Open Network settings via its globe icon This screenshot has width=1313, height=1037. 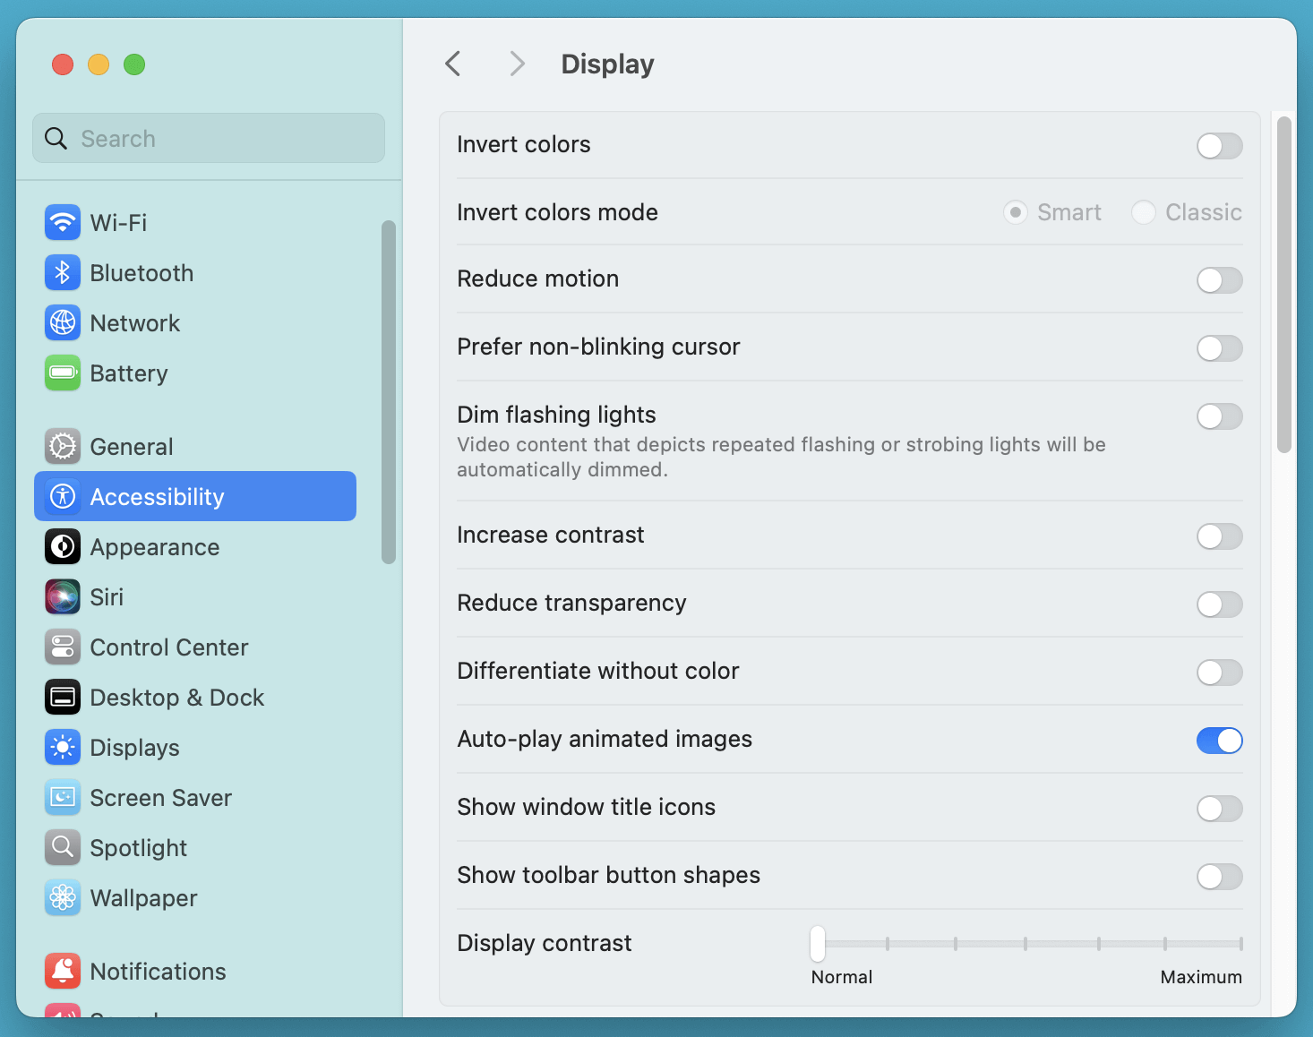coord(62,322)
